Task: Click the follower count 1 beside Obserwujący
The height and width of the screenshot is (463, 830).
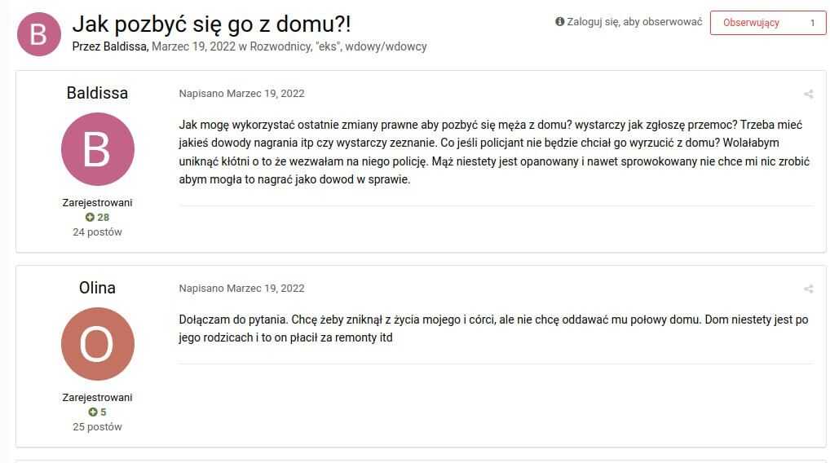Action: [812, 23]
